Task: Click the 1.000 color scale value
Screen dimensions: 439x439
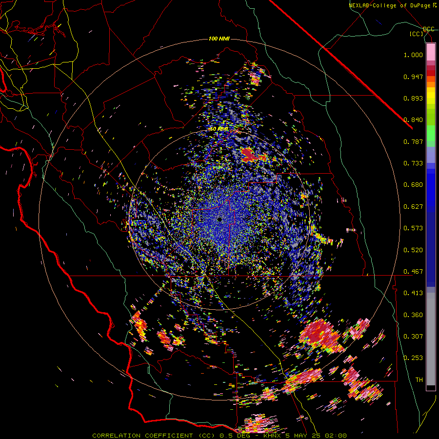Action: tap(413, 55)
